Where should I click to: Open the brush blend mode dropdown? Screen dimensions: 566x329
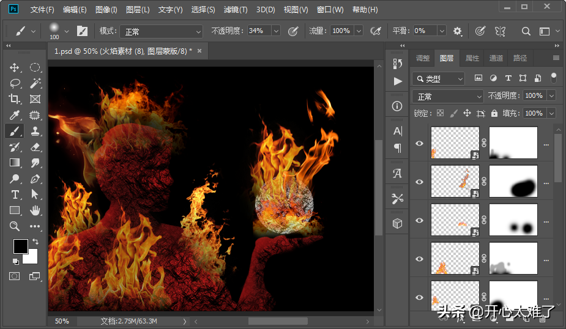(161, 31)
